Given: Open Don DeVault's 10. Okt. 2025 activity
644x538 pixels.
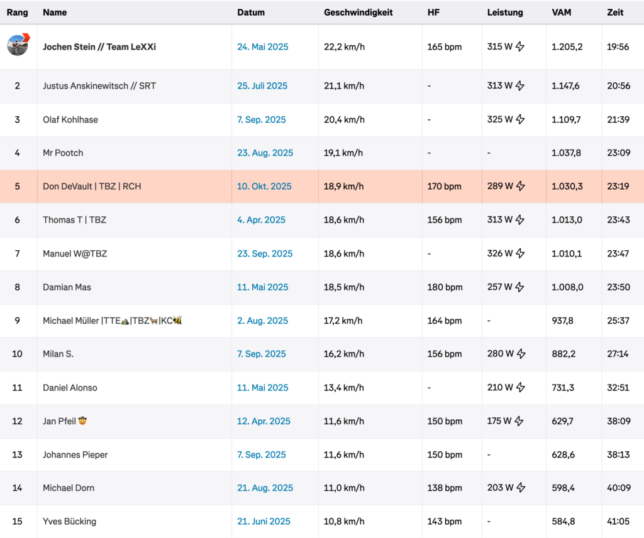Looking at the screenshot, I should (x=264, y=186).
